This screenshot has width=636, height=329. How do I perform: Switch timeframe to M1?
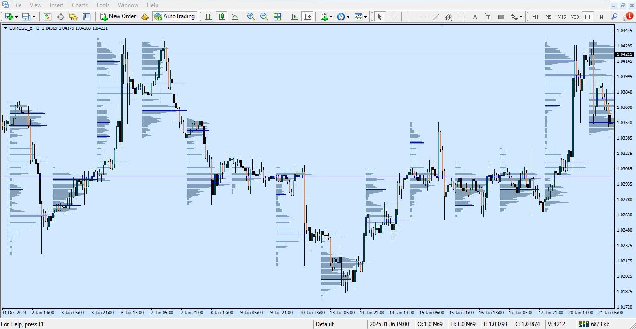pyautogui.click(x=535, y=17)
